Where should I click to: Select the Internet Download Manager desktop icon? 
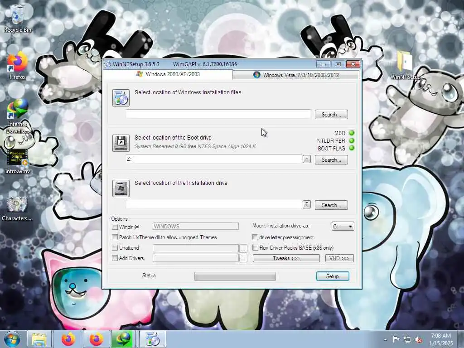[18, 116]
